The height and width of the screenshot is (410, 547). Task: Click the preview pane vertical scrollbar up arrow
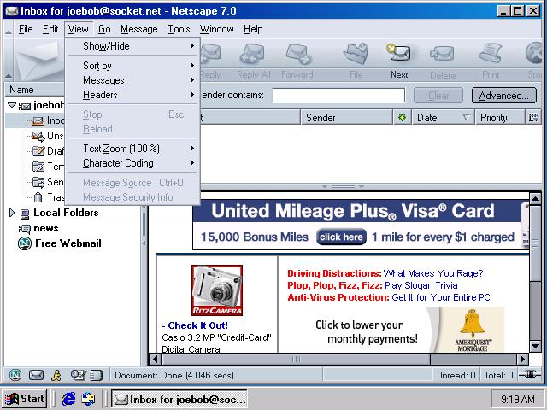(x=535, y=198)
